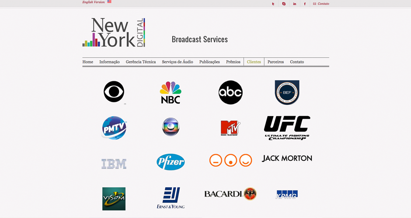Image resolution: width=411 pixels, height=218 pixels.
Task: Click the three orange circle faces logo
Action: [231, 160]
